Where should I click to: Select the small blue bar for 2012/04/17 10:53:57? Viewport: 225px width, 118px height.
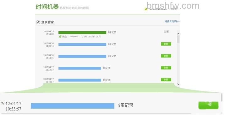[x=80, y=68]
